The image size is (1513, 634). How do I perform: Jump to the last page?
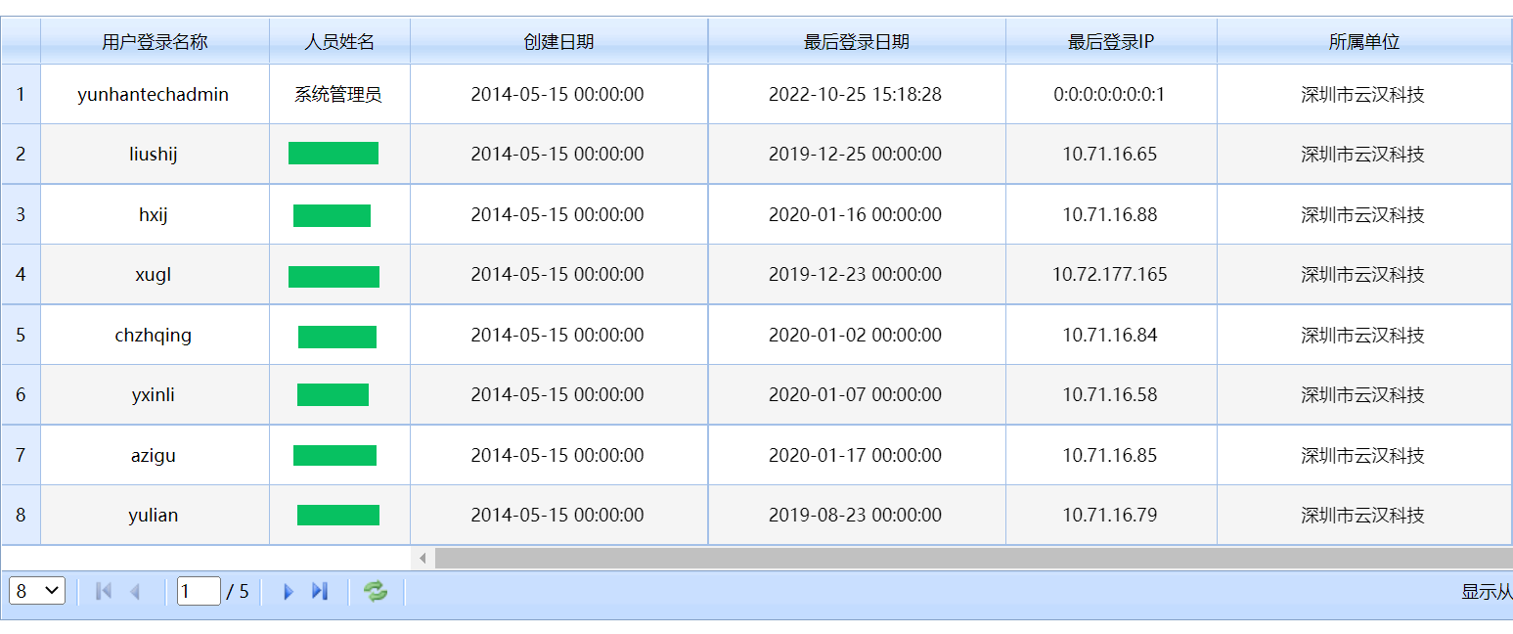(x=319, y=591)
